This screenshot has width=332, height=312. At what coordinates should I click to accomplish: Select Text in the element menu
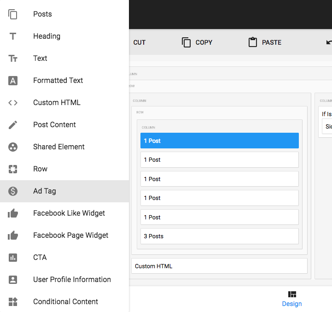tap(40, 59)
